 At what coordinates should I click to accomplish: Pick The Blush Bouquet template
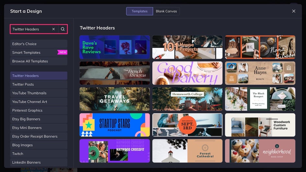click(x=260, y=99)
